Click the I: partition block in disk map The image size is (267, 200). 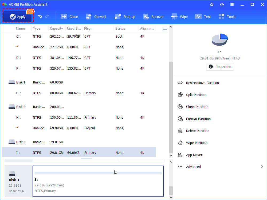point(98,181)
